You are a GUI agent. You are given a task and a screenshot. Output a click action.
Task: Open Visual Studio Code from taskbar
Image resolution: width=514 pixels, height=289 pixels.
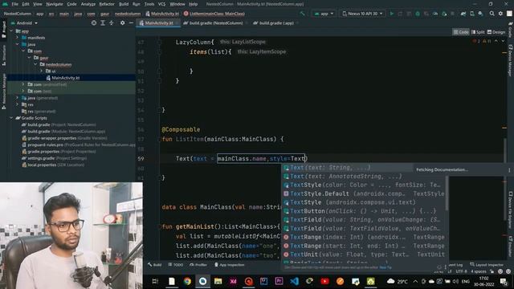294,281
